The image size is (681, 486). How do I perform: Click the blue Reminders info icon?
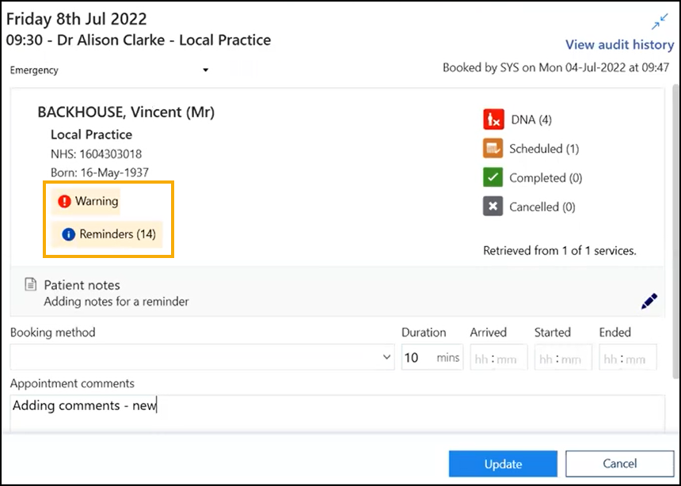coord(69,234)
